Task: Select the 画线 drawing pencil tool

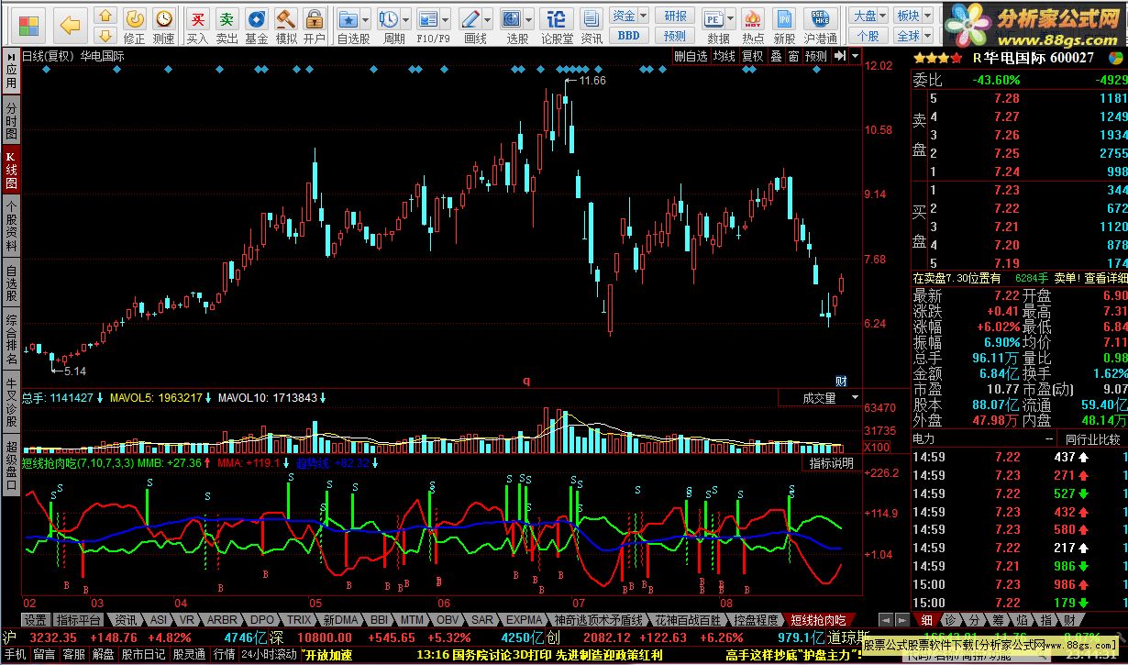Action: tap(470, 18)
